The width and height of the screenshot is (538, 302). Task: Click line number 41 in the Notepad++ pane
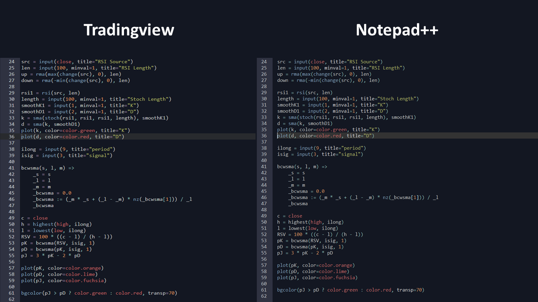pyautogui.click(x=264, y=167)
